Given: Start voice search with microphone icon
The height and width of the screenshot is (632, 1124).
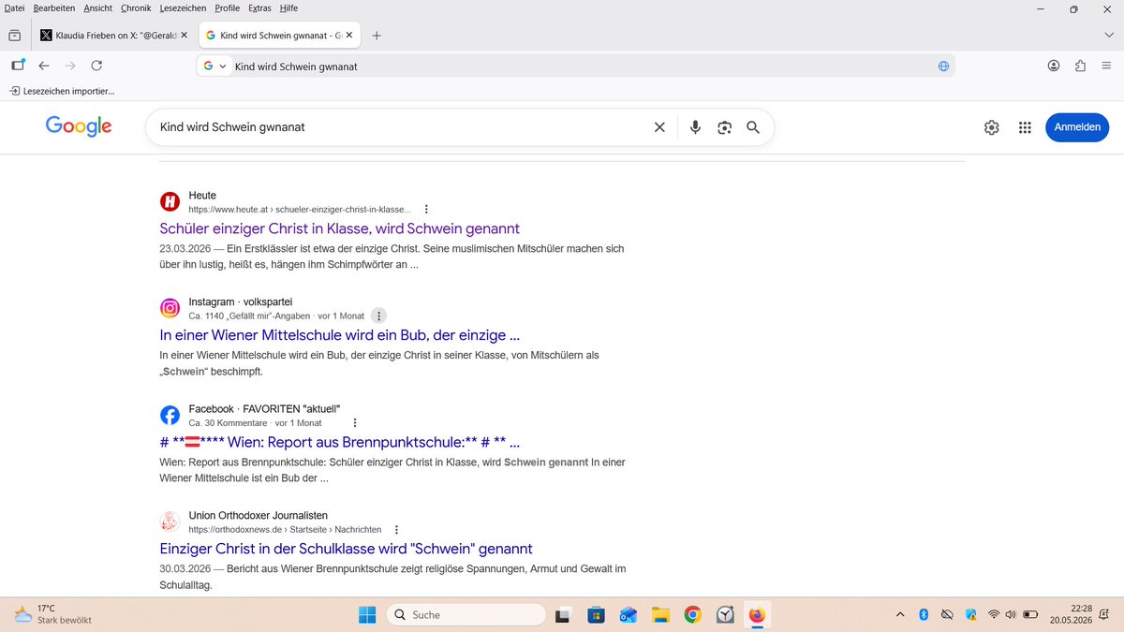Looking at the screenshot, I should pos(695,127).
